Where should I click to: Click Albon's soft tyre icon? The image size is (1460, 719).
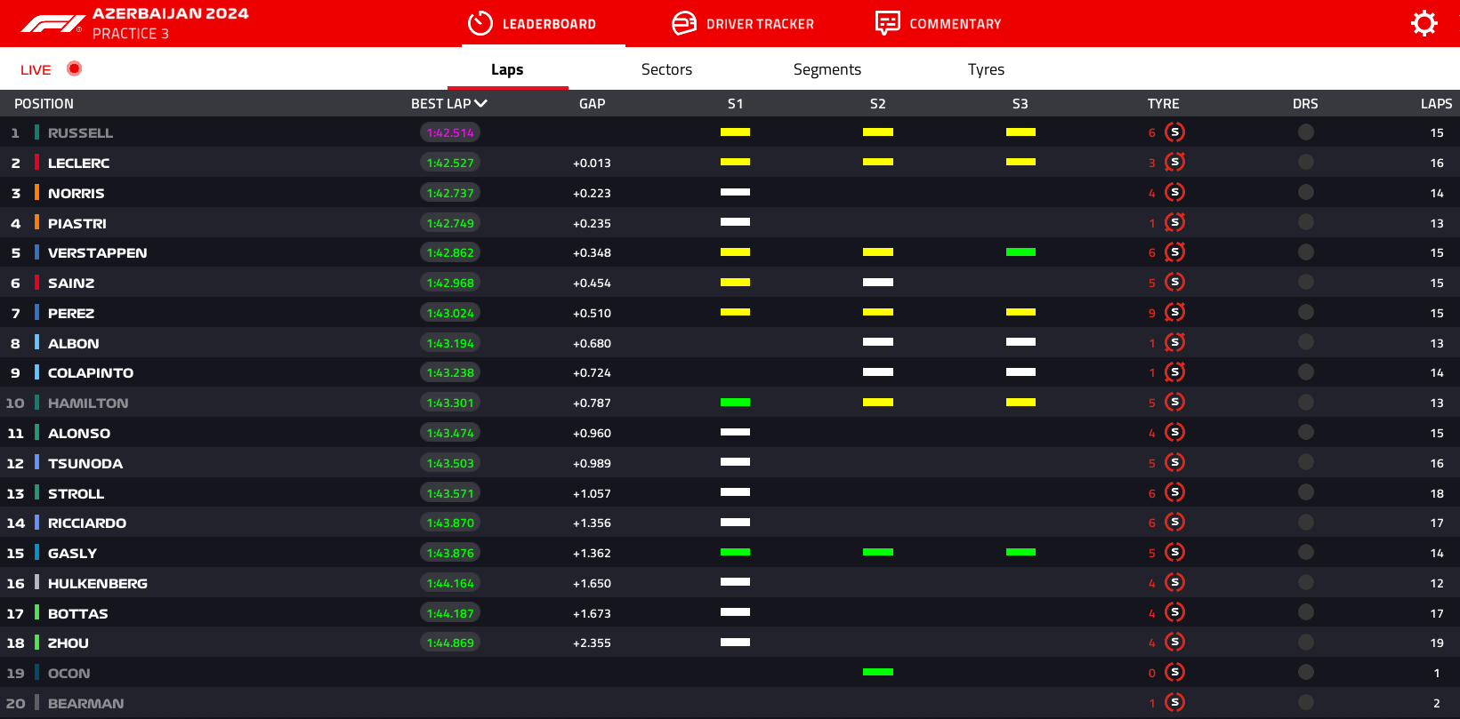pos(1175,343)
